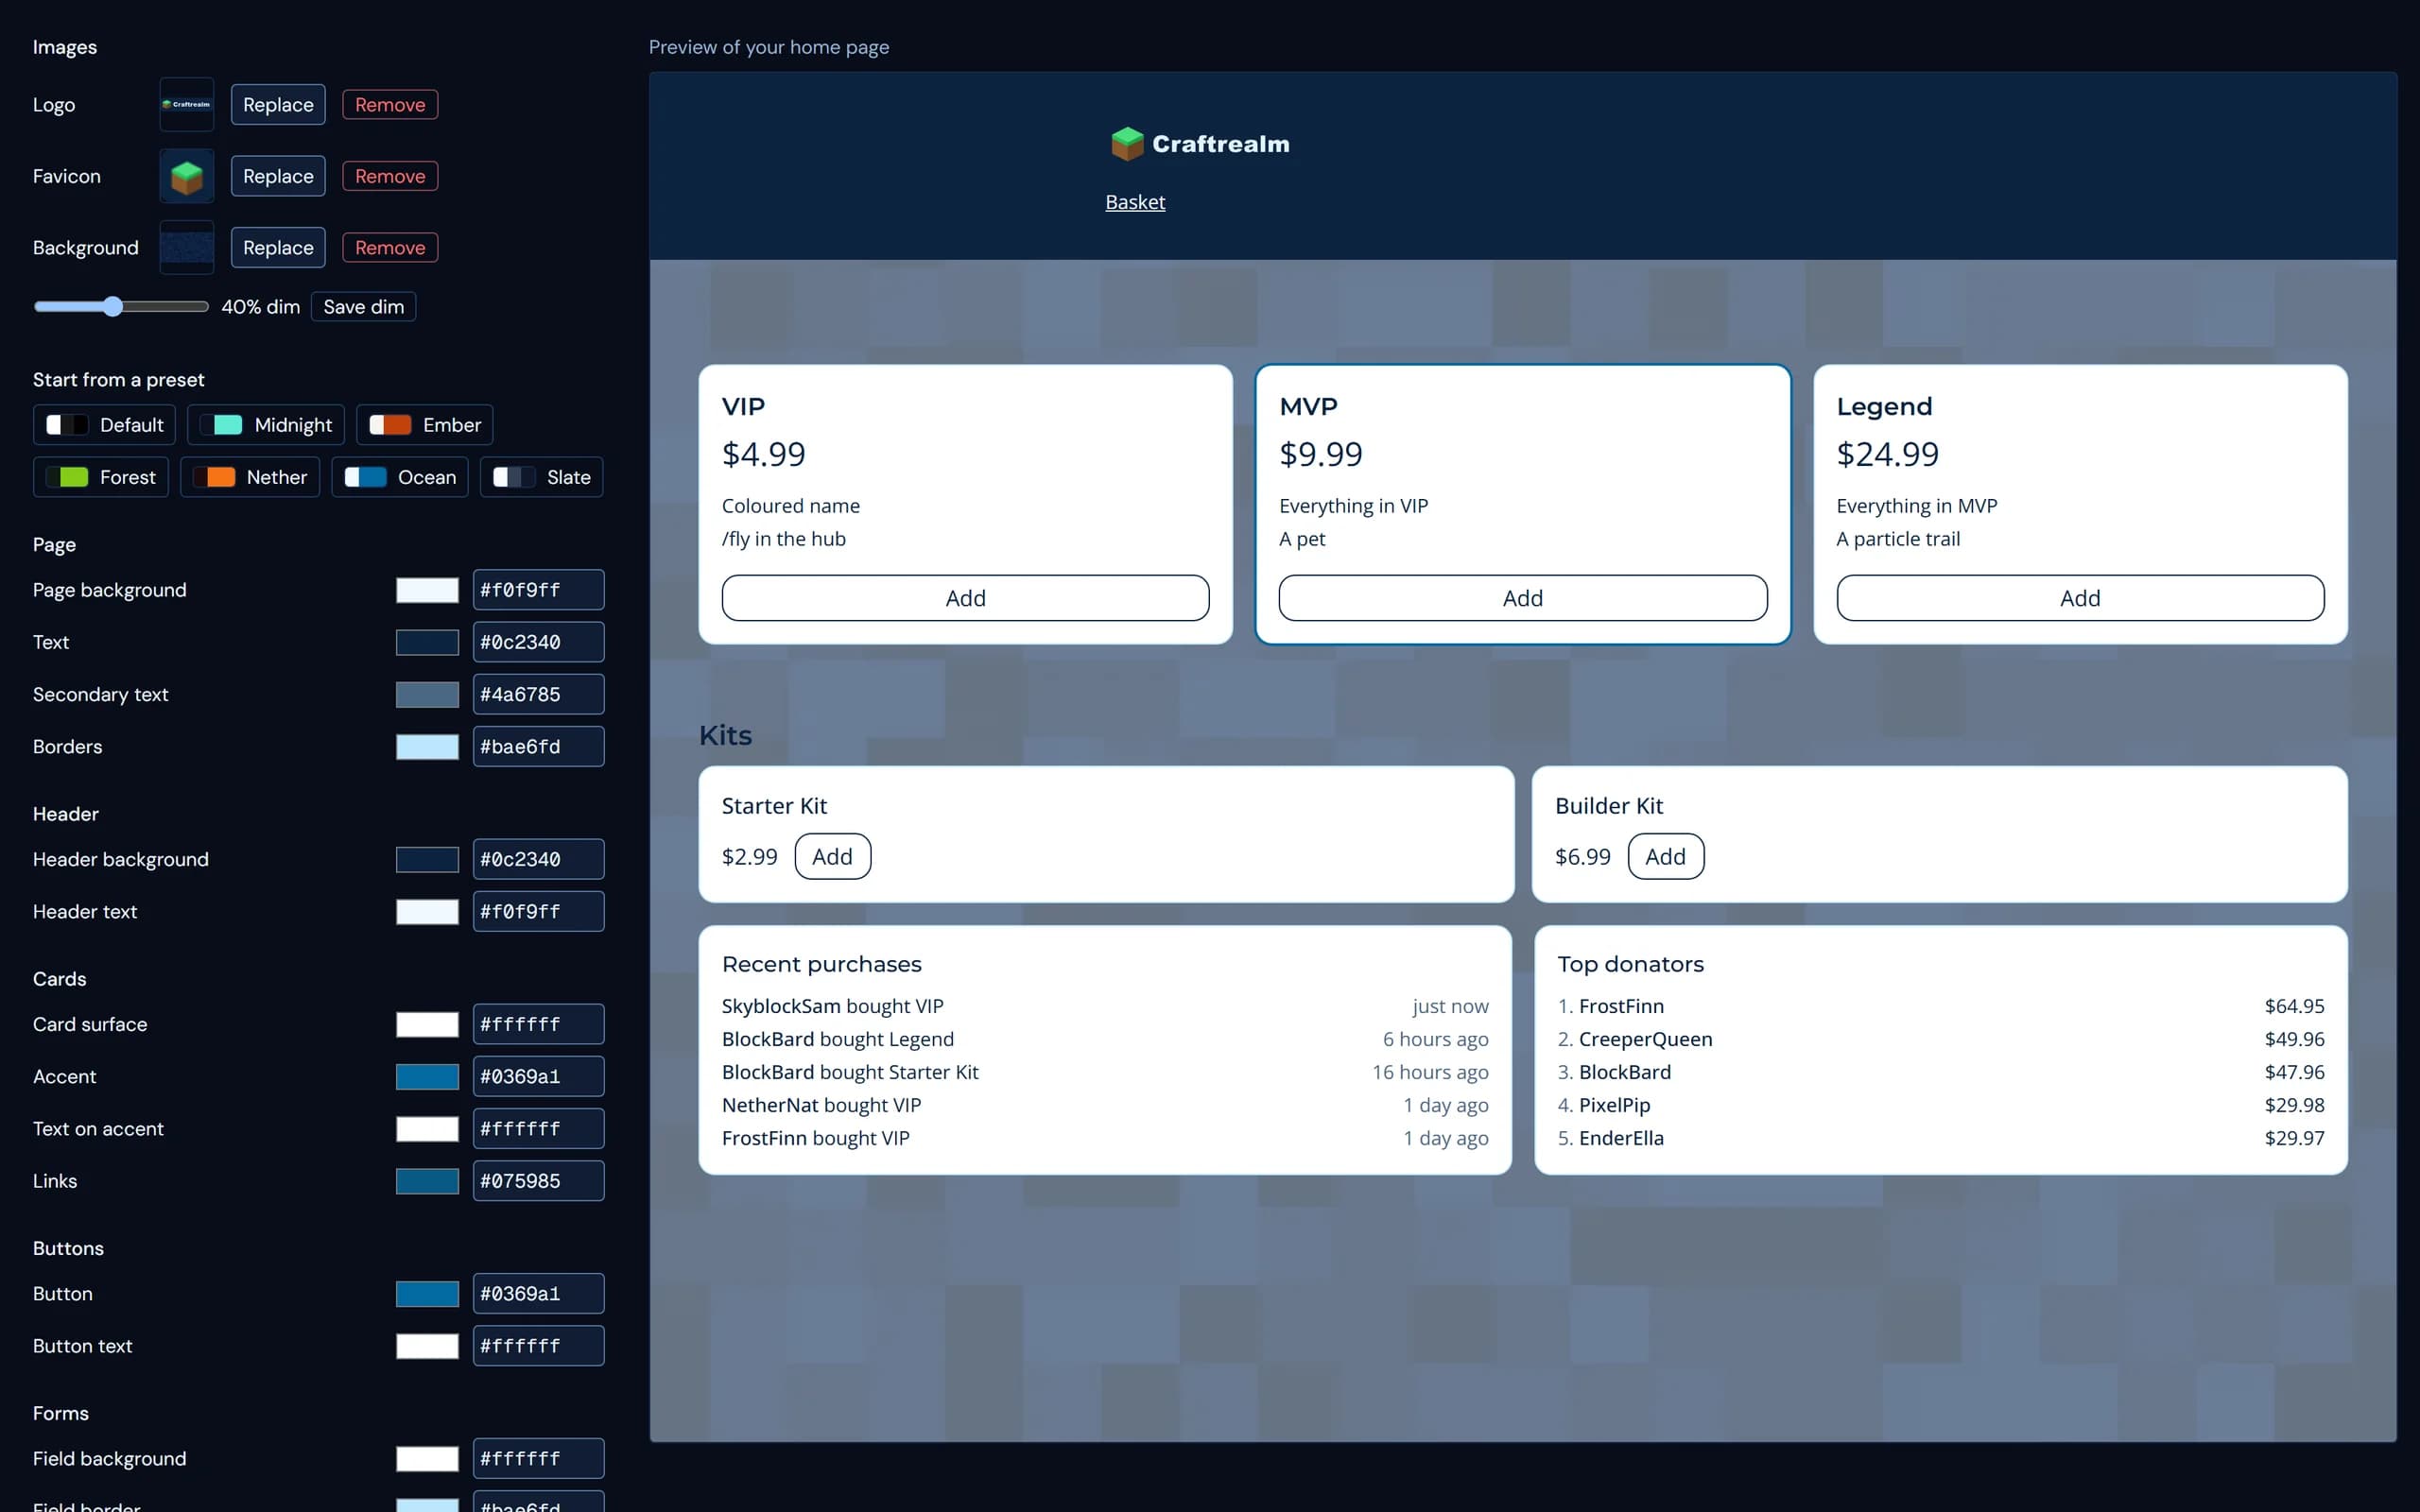Screen dimensions: 2420x1512
Task: Replace the Logo image
Action: [x=278, y=104]
